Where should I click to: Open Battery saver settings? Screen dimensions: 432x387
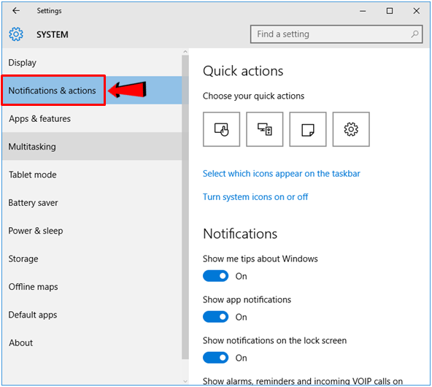(x=92, y=202)
